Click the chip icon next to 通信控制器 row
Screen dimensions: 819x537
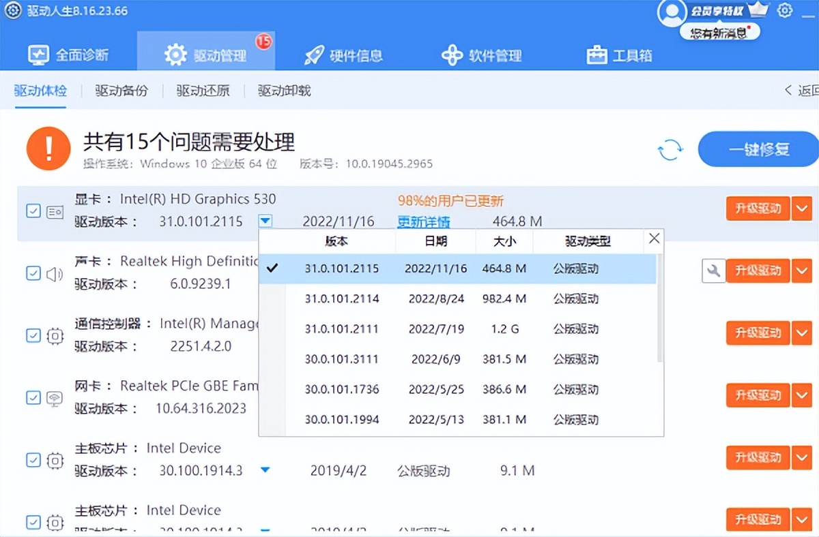pyautogui.click(x=55, y=335)
